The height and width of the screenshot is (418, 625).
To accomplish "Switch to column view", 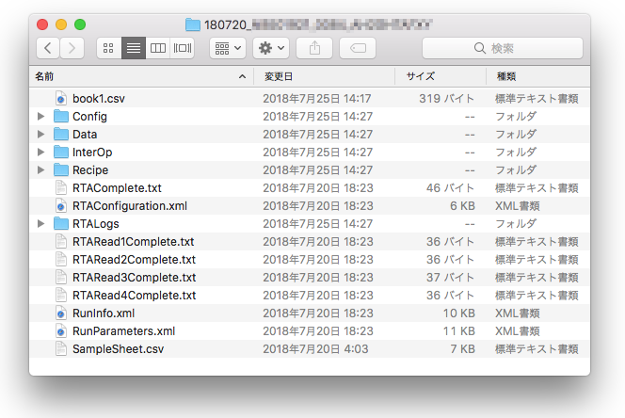I will tap(158, 47).
